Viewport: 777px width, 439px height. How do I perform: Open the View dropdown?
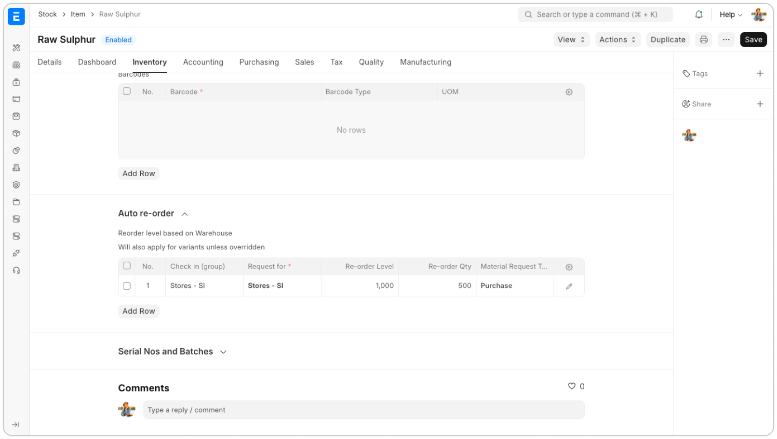tap(571, 39)
